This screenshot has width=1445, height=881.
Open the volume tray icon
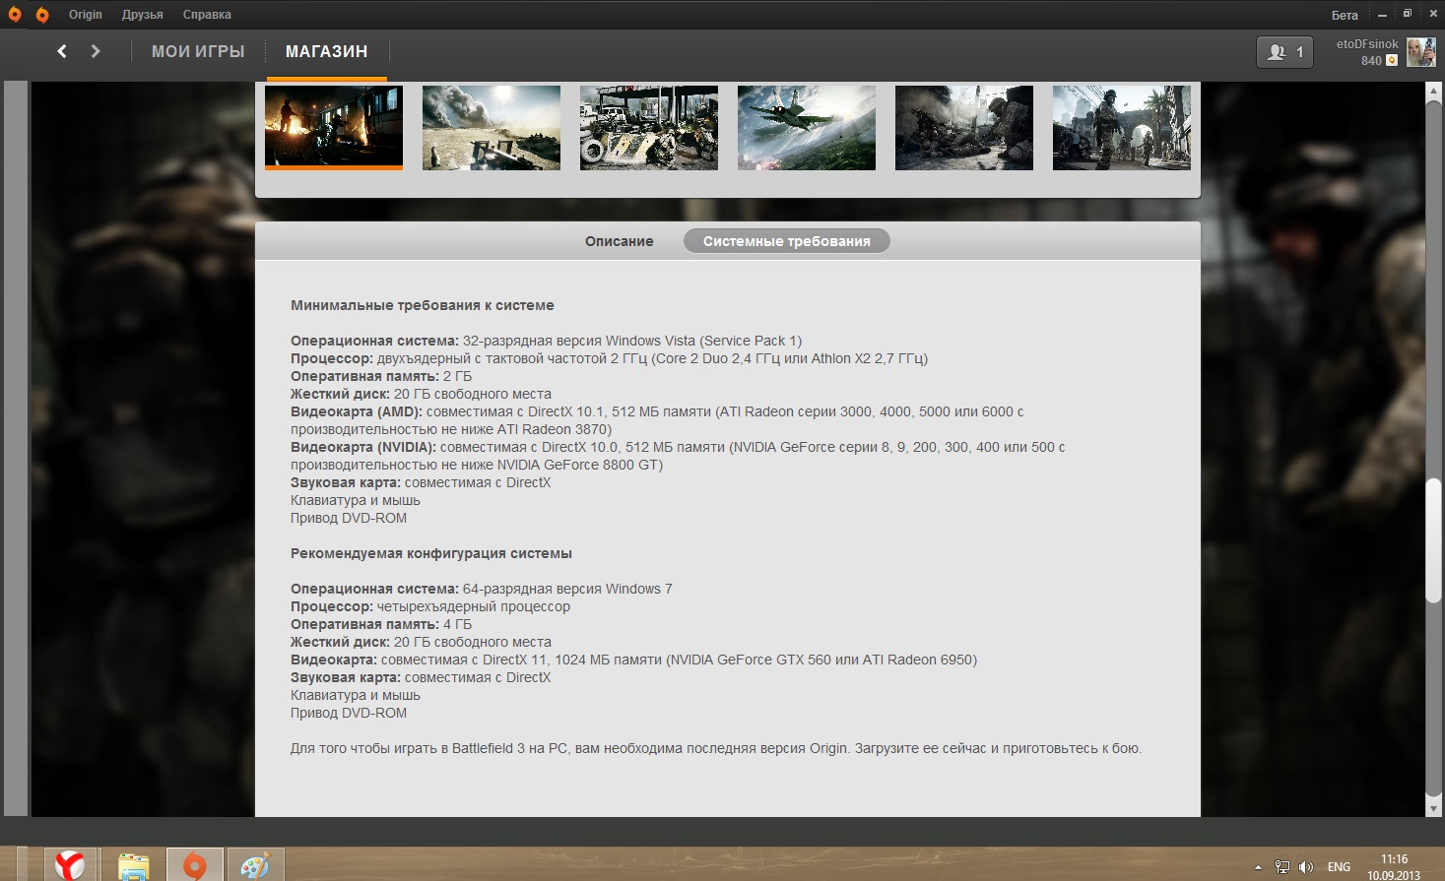click(x=1306, y=867)
